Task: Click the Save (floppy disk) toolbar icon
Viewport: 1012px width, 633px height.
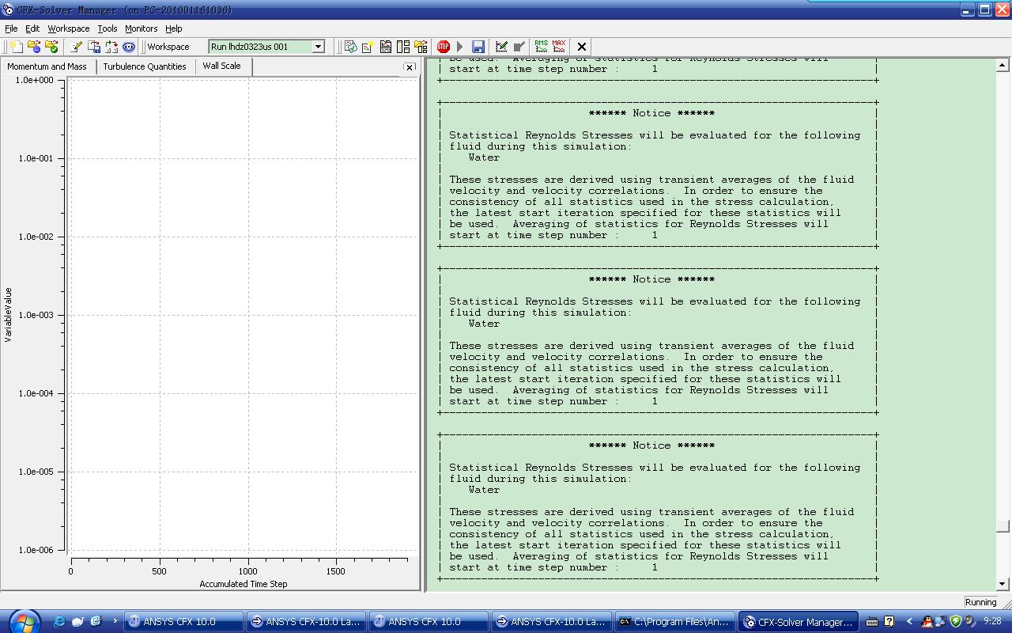Action: 478,47
